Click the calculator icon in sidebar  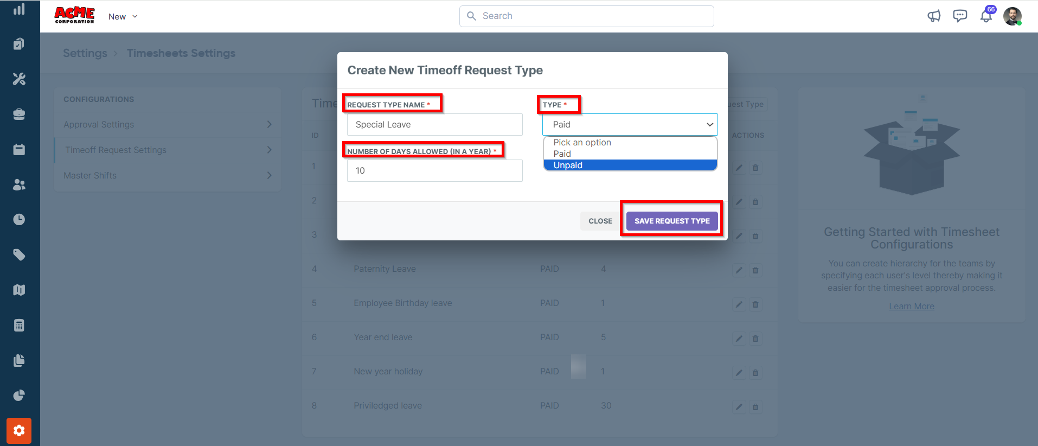[x=19, y=326]
